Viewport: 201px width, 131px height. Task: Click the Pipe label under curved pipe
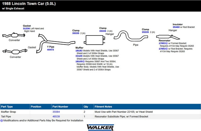tap(136, 45)
